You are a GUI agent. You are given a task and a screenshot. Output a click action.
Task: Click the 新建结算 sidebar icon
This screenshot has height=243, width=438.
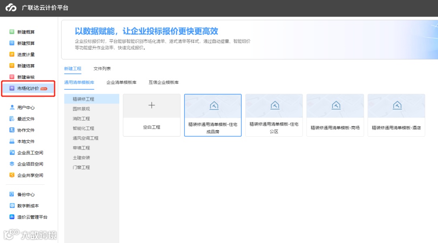12,66
